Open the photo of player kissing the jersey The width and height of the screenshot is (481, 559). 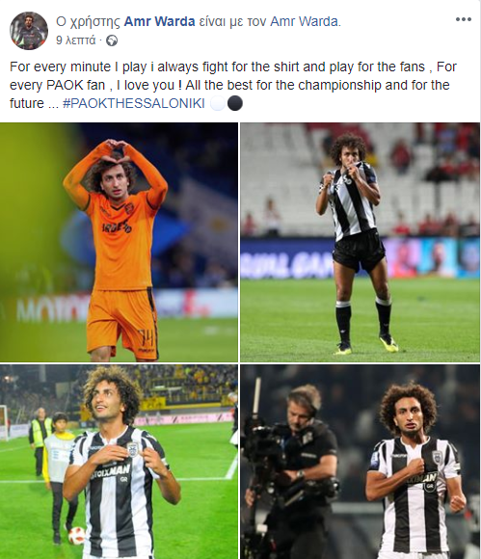(x=361, y=243)
